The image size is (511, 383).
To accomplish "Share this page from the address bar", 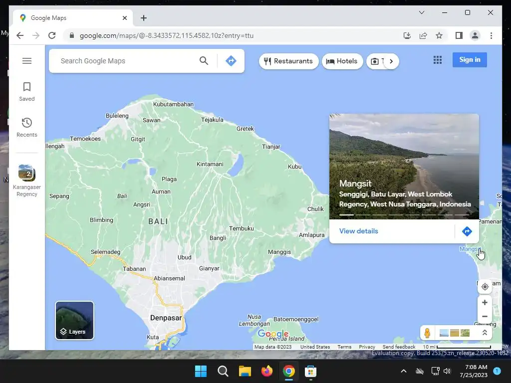I will point(423,35).
